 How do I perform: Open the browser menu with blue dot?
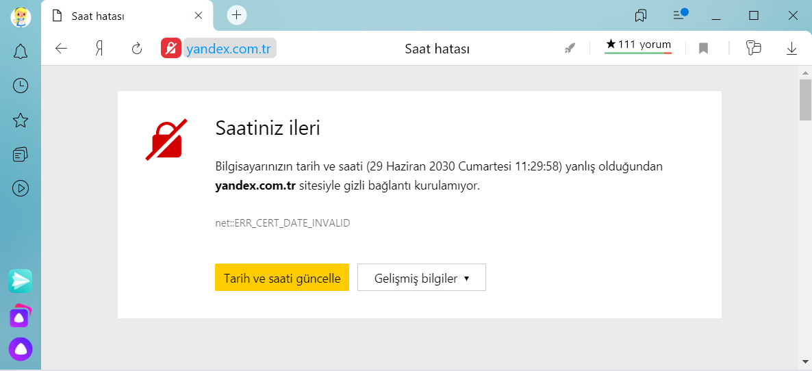coord(680,14)
